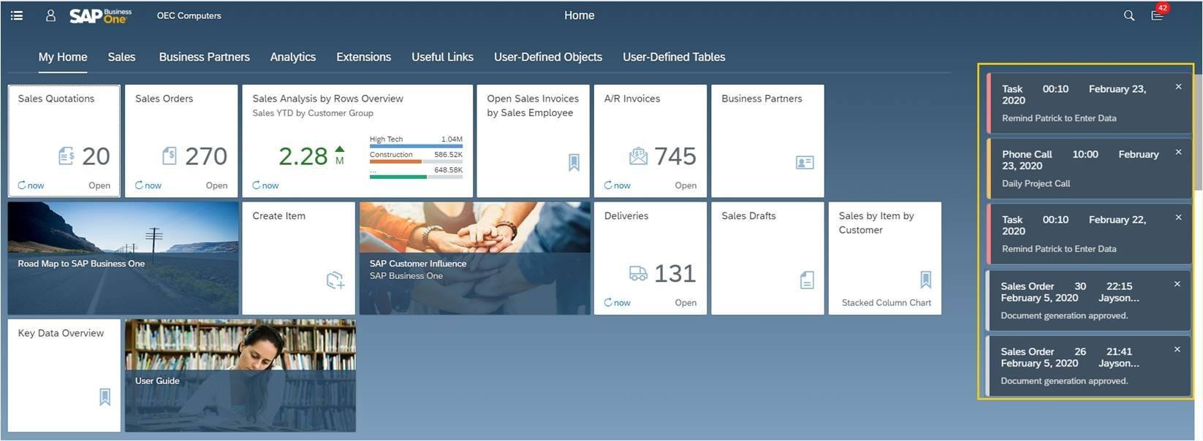Open the Business Partners tab
Image resolution: width=1203 pixels, height=441 pixels.
pyautogui.click(x=204, y=57)
